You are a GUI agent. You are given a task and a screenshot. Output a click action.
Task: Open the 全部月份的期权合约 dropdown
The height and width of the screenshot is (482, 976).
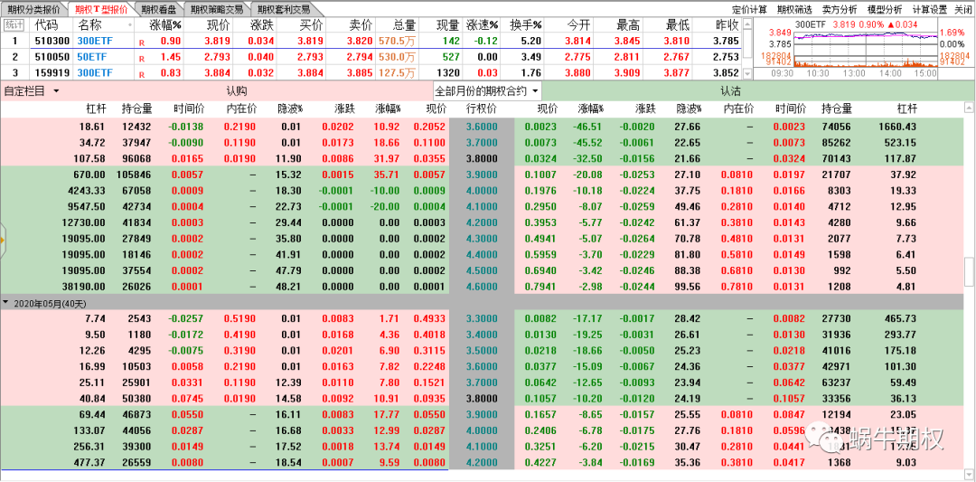[x=487, y=91]
